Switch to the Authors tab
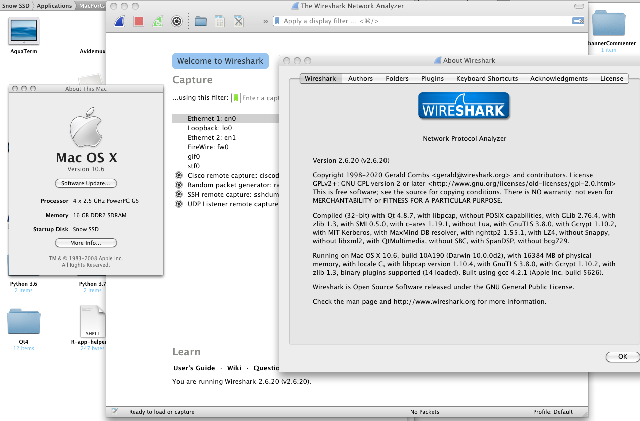This screenshot has height=421, width=640. [x=360, y=78]
